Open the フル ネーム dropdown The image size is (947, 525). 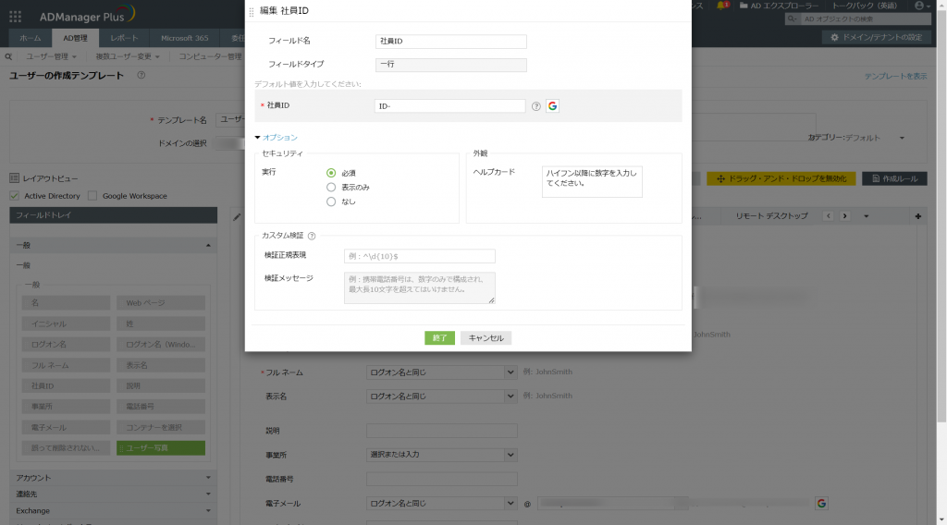pos(441,372)
